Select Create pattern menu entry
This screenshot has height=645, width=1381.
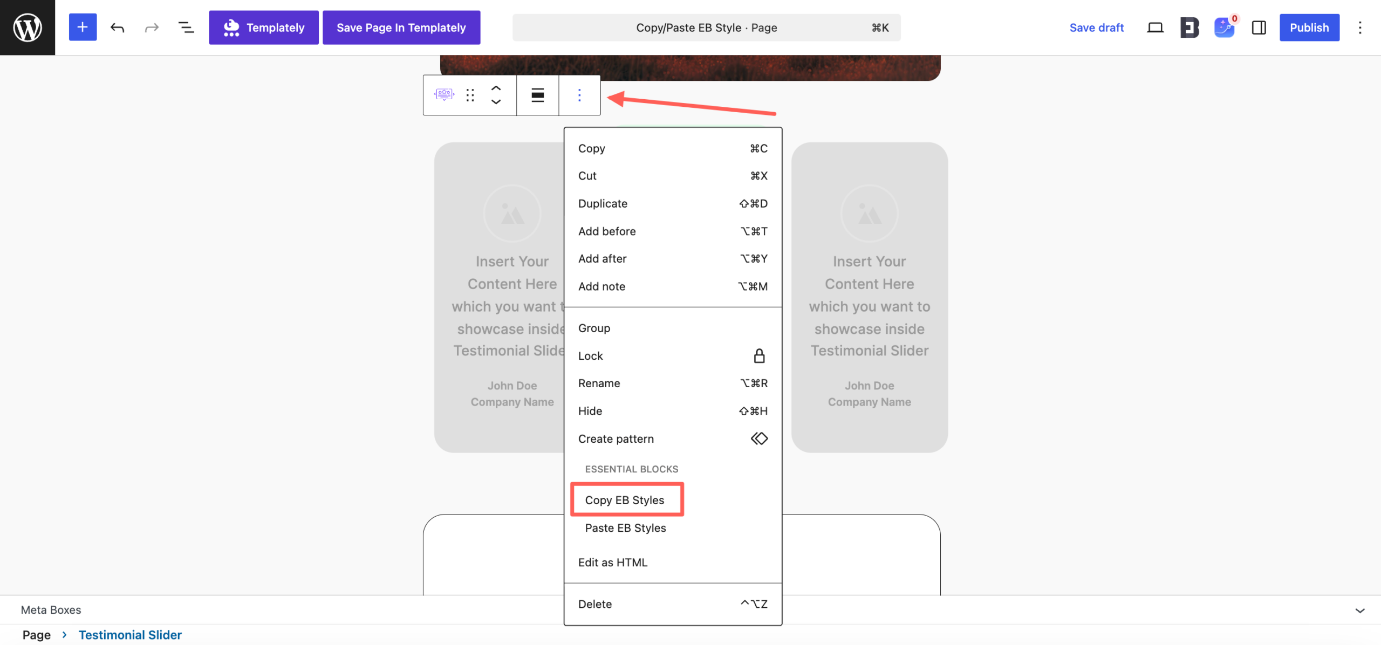(x=673, y=439)
